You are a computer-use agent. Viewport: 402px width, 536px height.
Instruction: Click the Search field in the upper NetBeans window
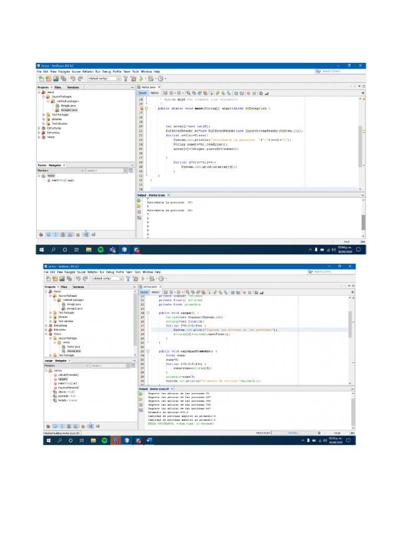(338, 71)
